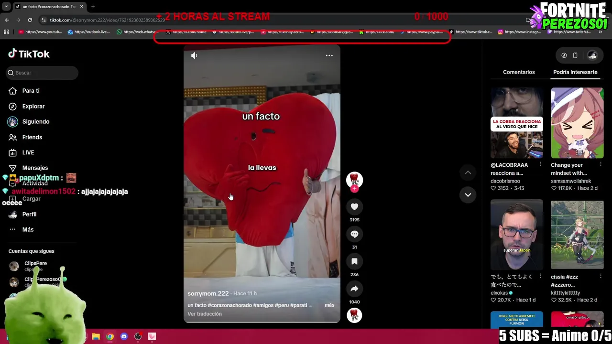Open cissia #zzz video thumbnail
612x344 pixels.
(577, 235)
